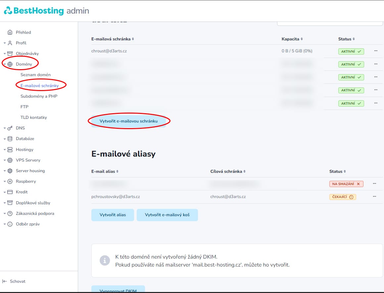Sort aliases by Cílová schránka arrows

pos(244,171)
